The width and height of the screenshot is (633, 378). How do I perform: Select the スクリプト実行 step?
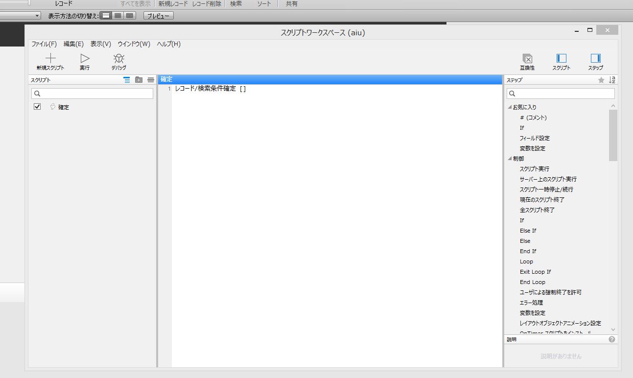click(x=535, y=169)
